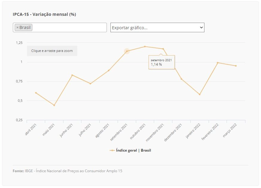Viewport: 261px width, 188px height.
Task: Click the junho 2021 data point marker
Action: pyautogui.click(x=72, y=75)
